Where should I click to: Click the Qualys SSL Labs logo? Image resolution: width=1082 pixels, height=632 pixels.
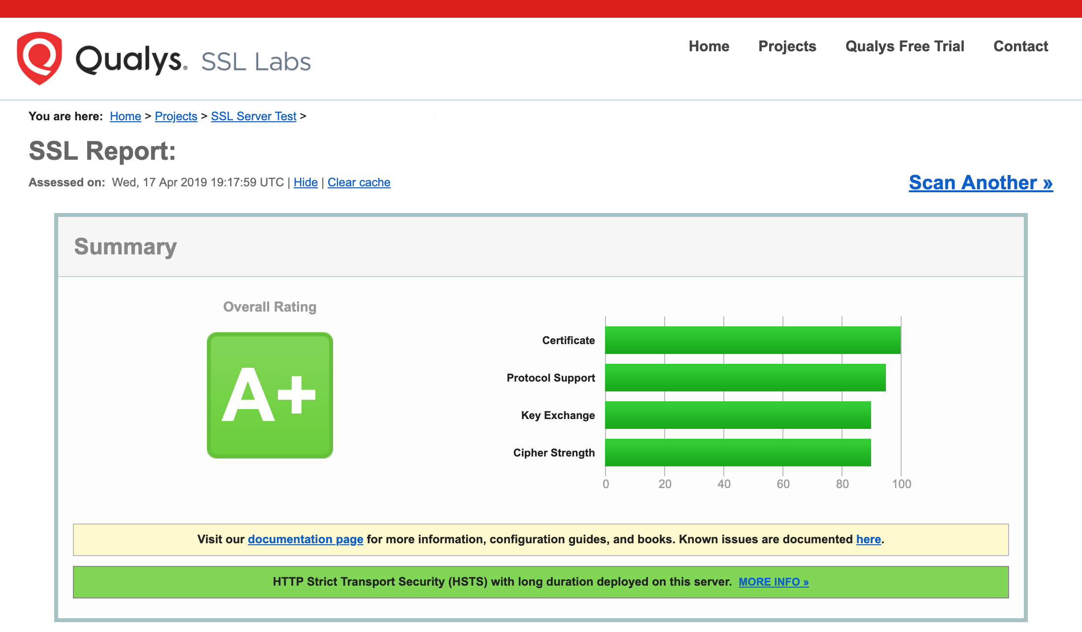pos(163,58)
